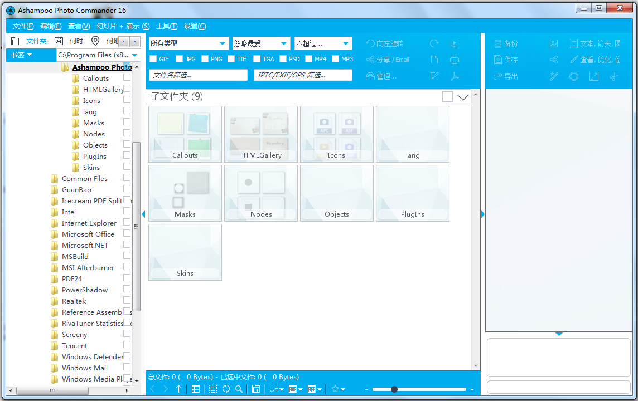This screenshot has width=638, height=401.
Task: Click the refresh icon in bottom toolbar
Action: [226, 389]
